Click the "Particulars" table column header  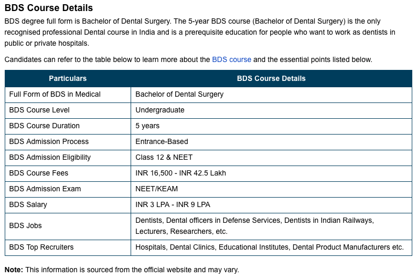68,78
